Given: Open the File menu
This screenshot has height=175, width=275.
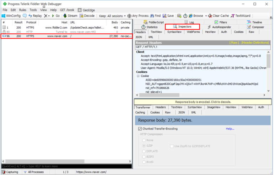Looking at the screenshot, I should pos(5,10).
